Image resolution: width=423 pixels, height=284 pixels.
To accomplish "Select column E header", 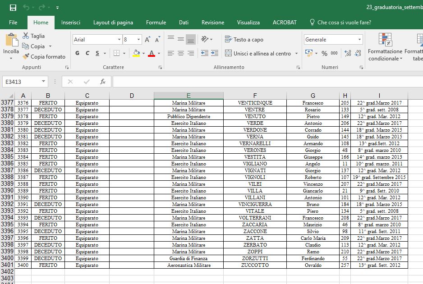I will pyautogui.click(x=189, y=96).
